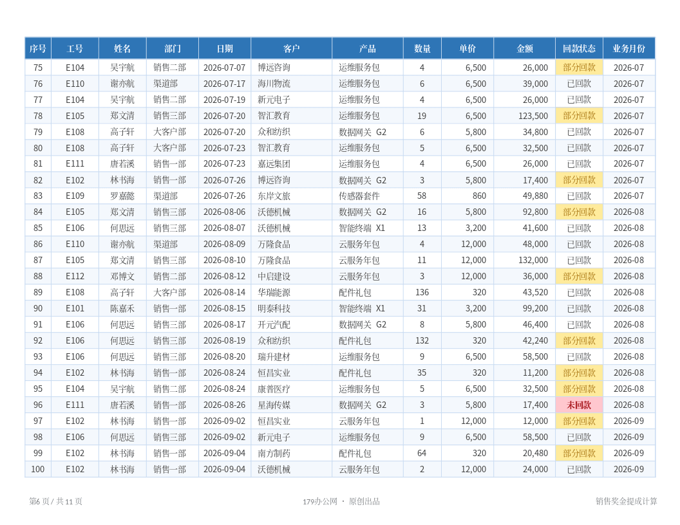Click the sequence number 100
This screenshot has height=525, width=680.
38,469
